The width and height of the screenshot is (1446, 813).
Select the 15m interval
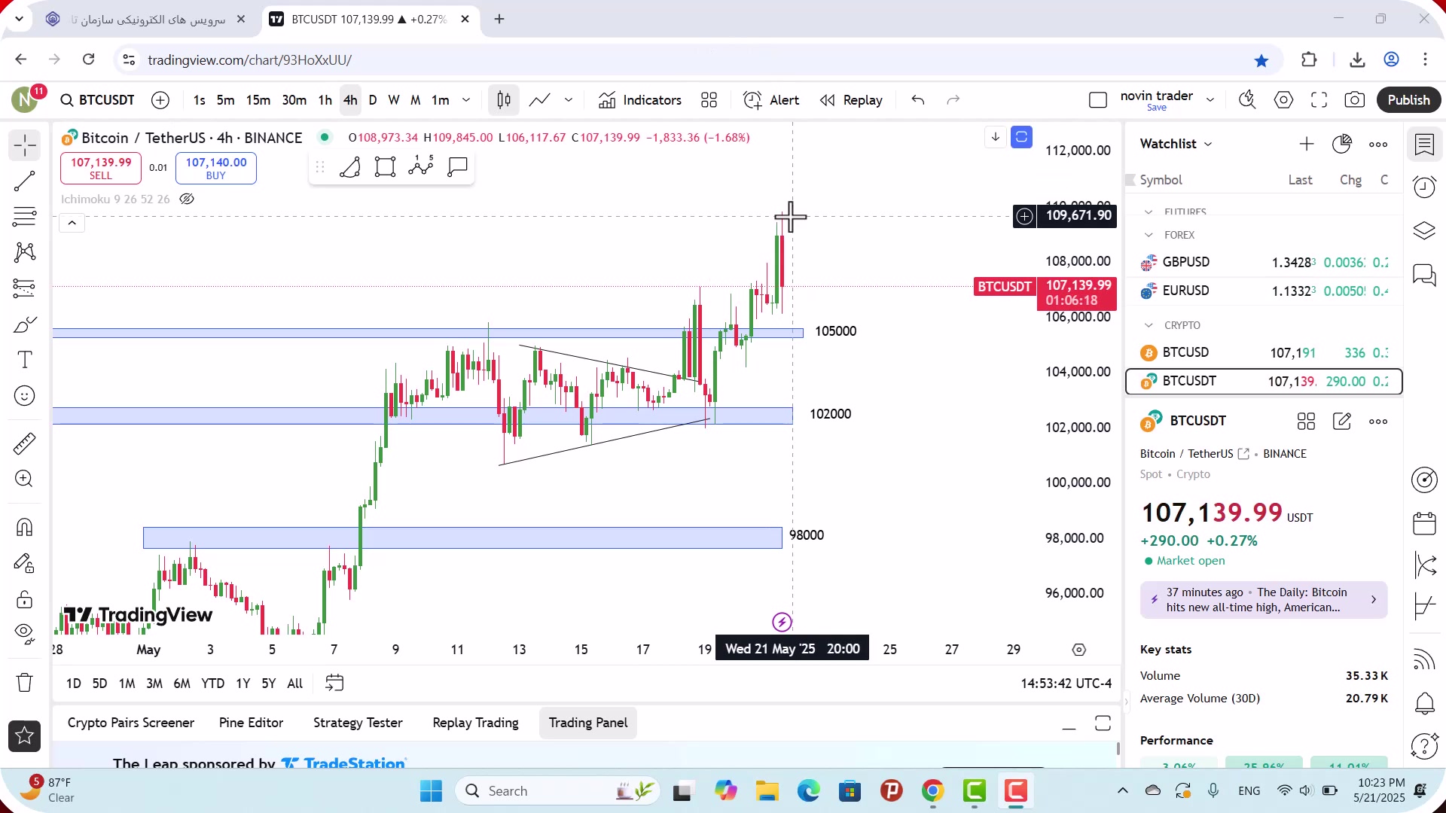[x=258, y=100]
